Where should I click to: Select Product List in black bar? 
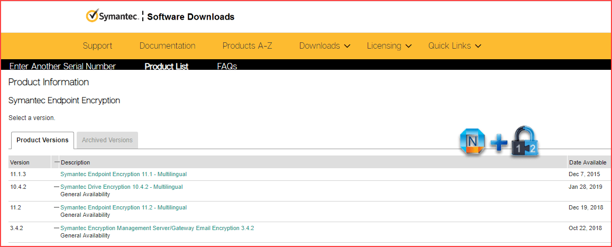coord(167,66)
